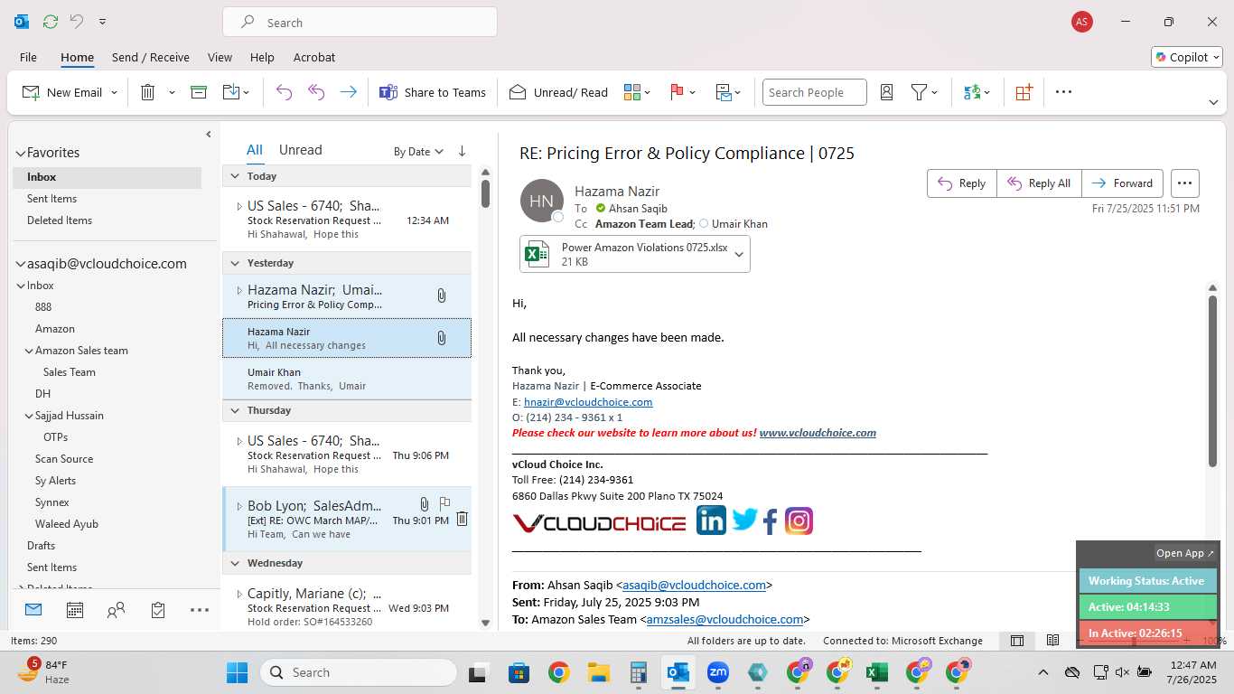1234x694 pixels.
Task: Open the ribbon overflow three dots
Action: [1063, 92]
